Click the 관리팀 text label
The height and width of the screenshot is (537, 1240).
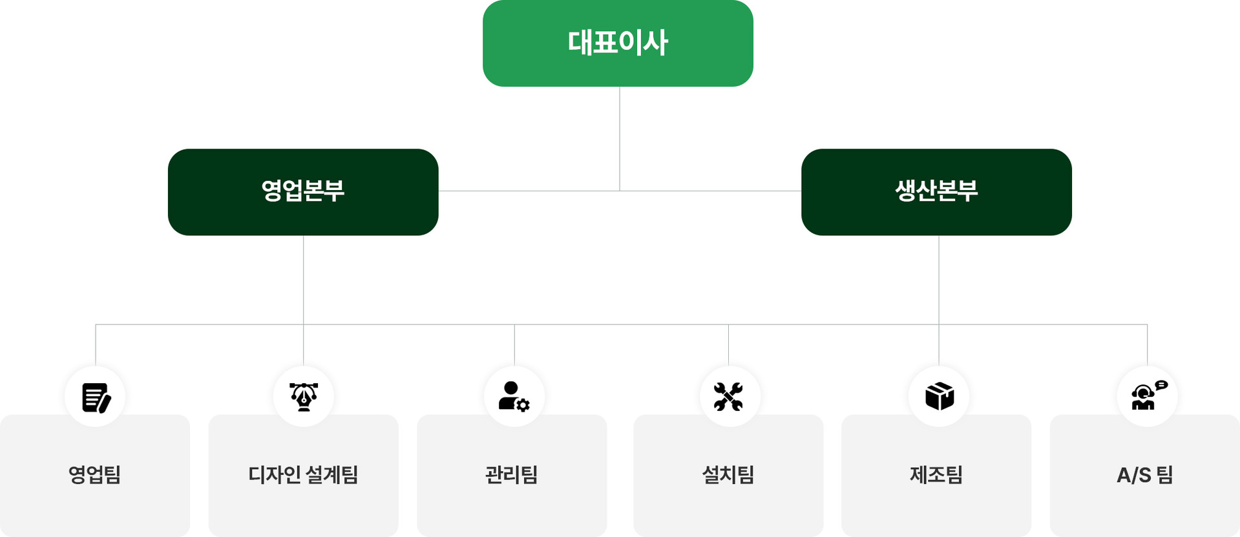point(512,475)
